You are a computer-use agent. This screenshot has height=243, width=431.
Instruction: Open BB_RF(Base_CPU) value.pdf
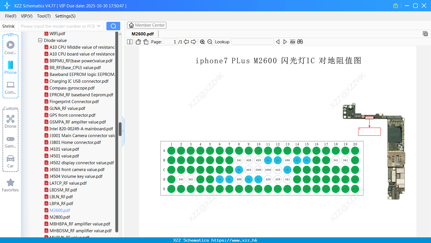[75, 68]
